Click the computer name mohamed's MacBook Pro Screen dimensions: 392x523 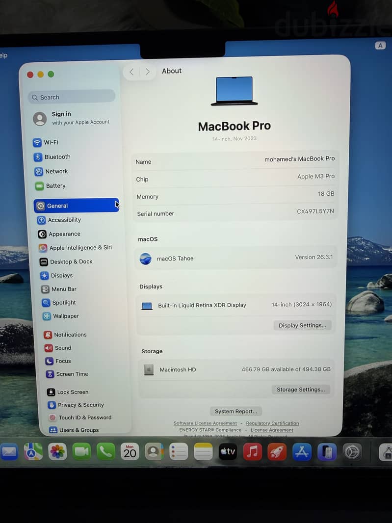300,159
